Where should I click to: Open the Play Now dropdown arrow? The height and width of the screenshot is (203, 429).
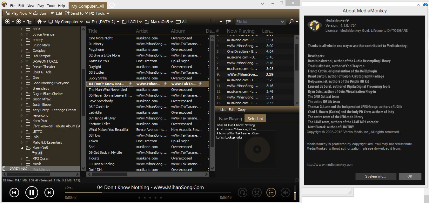[30, 13]
